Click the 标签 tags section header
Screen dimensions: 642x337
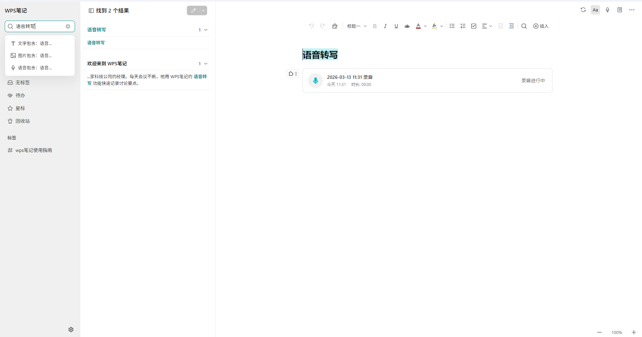pyautogui.click(x=12, y=138)
